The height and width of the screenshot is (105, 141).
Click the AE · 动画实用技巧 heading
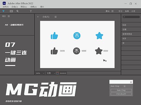[14, 25]
